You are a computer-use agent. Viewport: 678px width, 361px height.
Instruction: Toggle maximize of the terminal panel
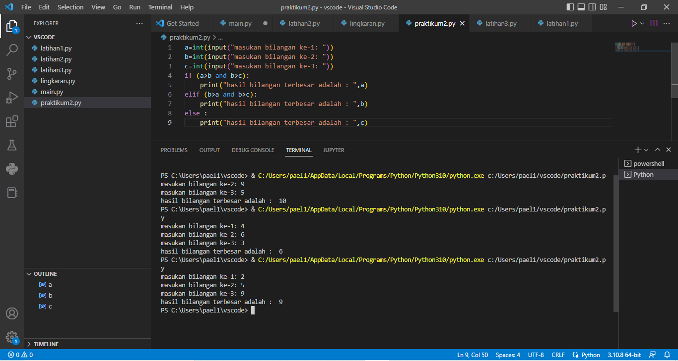[x=657, y=150]
